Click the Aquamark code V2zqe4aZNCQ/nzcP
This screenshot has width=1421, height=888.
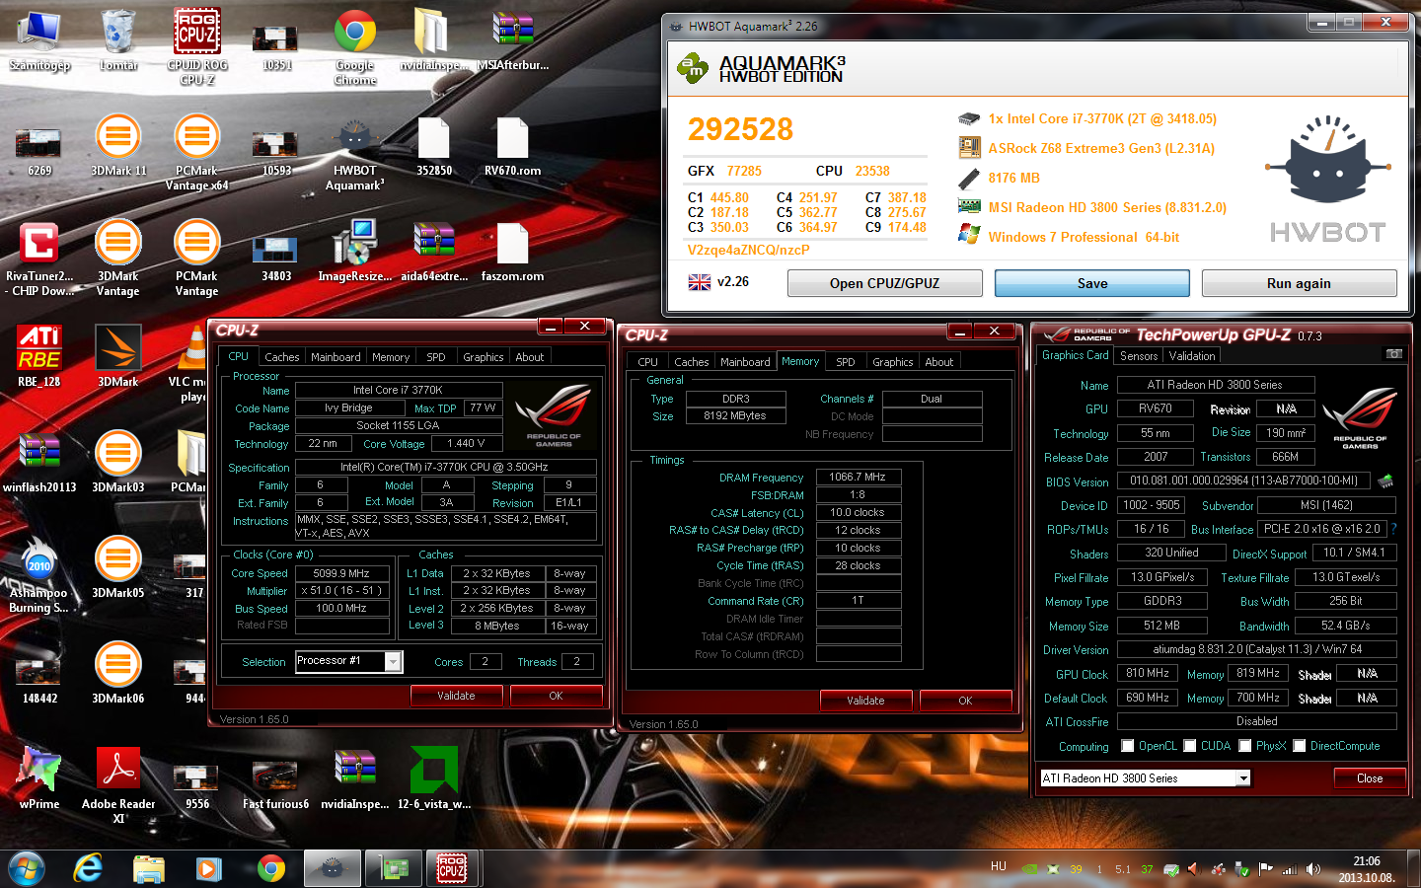tap(748, 250)
